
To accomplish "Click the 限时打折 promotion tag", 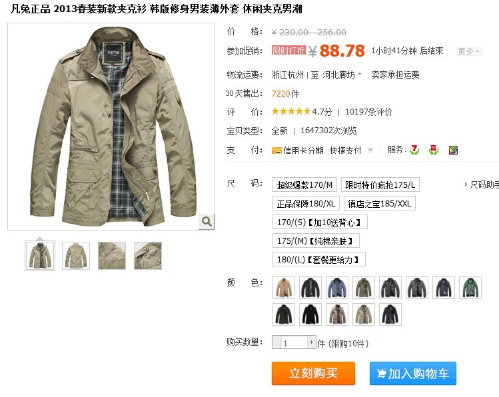I will [288, 50].
